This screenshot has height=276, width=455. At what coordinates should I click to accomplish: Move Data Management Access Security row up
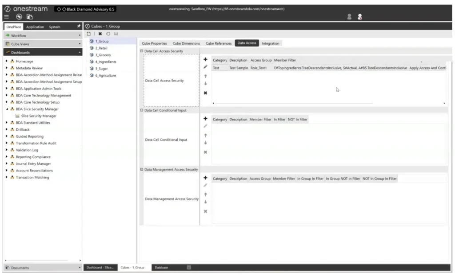(x=205, y=194)
